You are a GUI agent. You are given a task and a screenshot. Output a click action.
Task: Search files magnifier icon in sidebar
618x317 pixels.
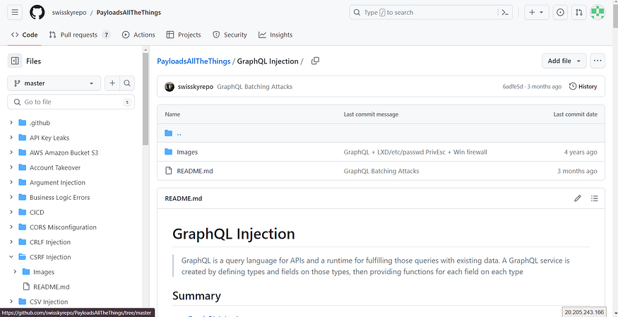(127, 83)
